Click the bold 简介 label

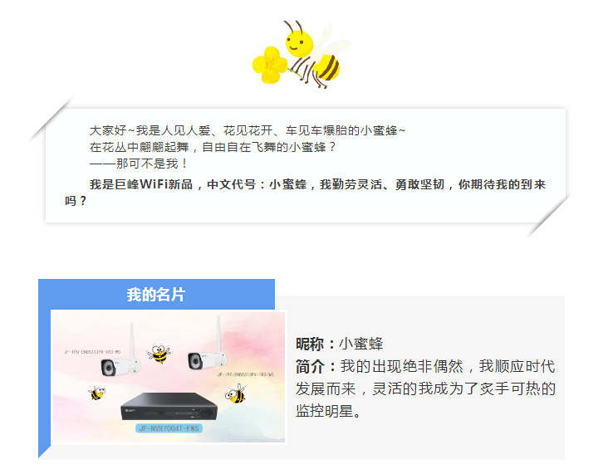310,366
